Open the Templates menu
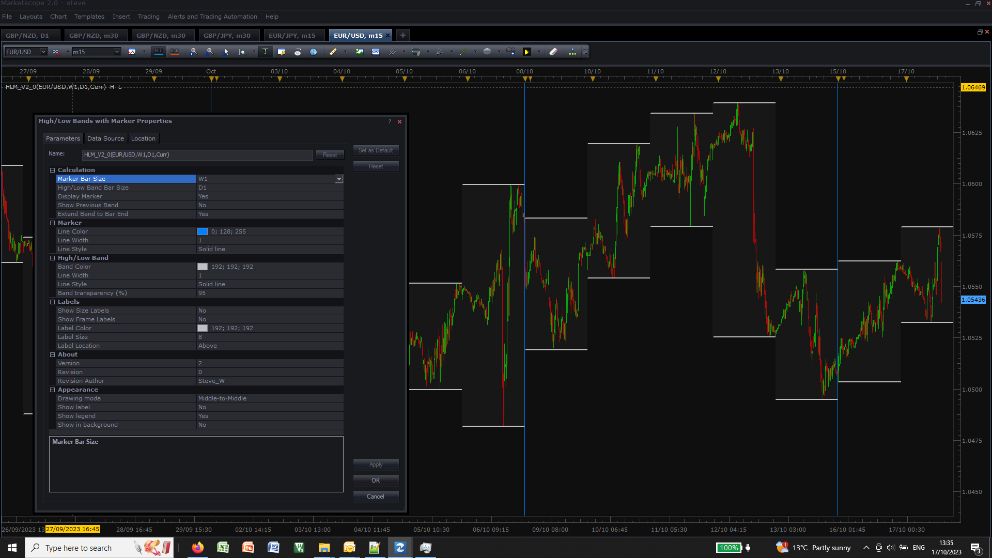This screenshot has height=558, width=992. [x=89, y=17]
